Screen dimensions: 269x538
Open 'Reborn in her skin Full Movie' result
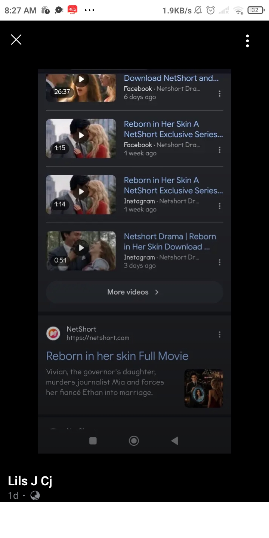(117, 356)
